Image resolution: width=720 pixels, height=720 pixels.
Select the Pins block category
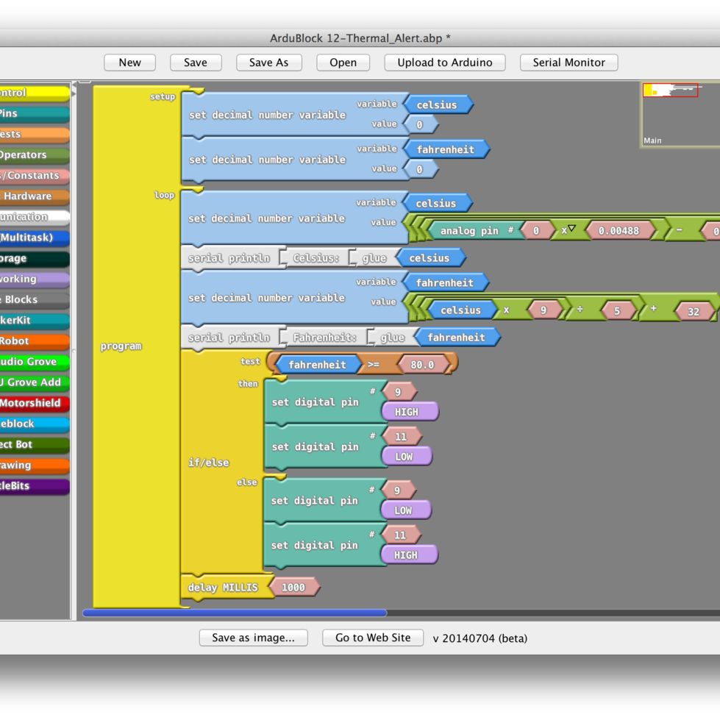coord(33,114)
